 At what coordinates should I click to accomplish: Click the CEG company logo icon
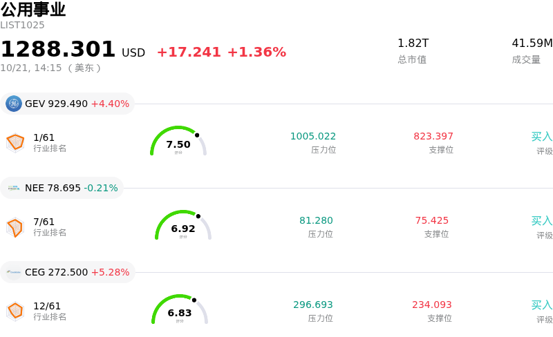(x=14, y=272)
